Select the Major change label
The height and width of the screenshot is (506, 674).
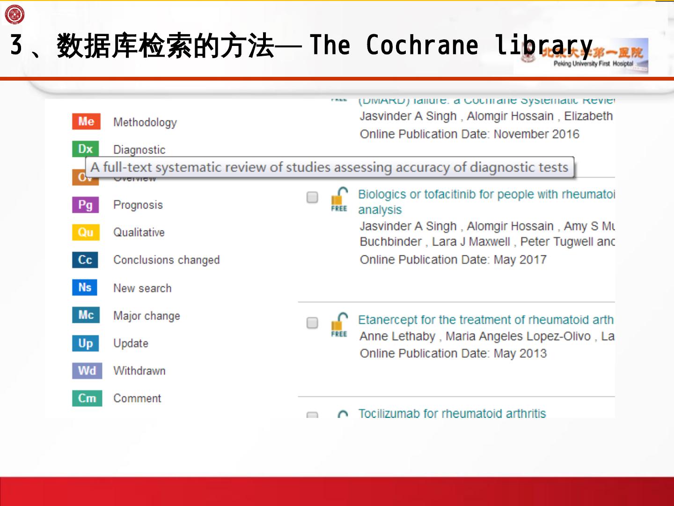pyautogui.click(x=147, y=316)
